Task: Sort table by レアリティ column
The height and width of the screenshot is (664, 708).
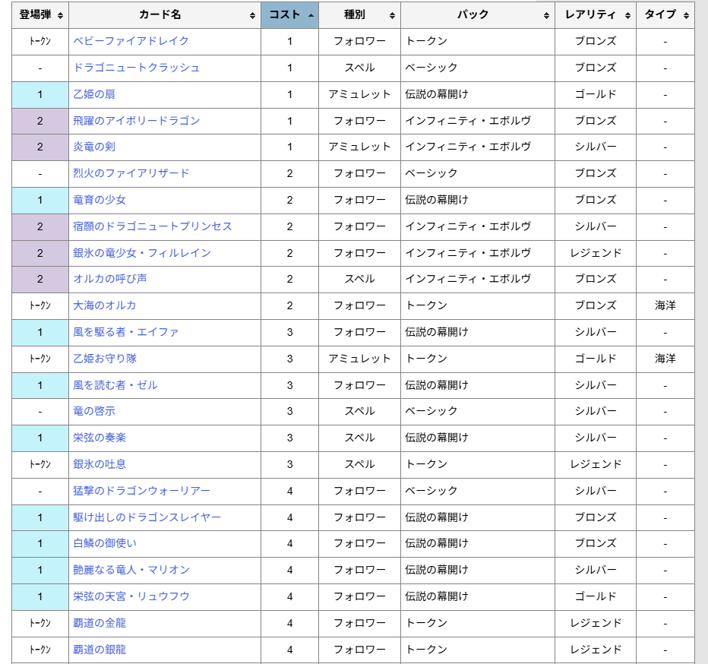Action: (x=596, y=15)
